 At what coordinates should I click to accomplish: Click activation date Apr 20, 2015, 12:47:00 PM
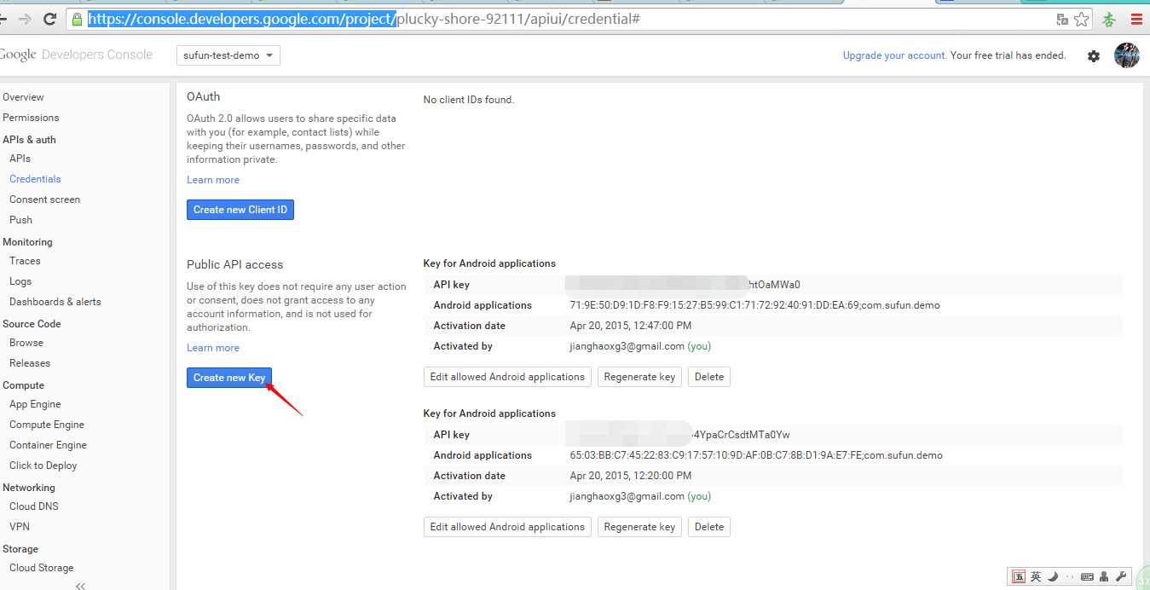(630, 326)
